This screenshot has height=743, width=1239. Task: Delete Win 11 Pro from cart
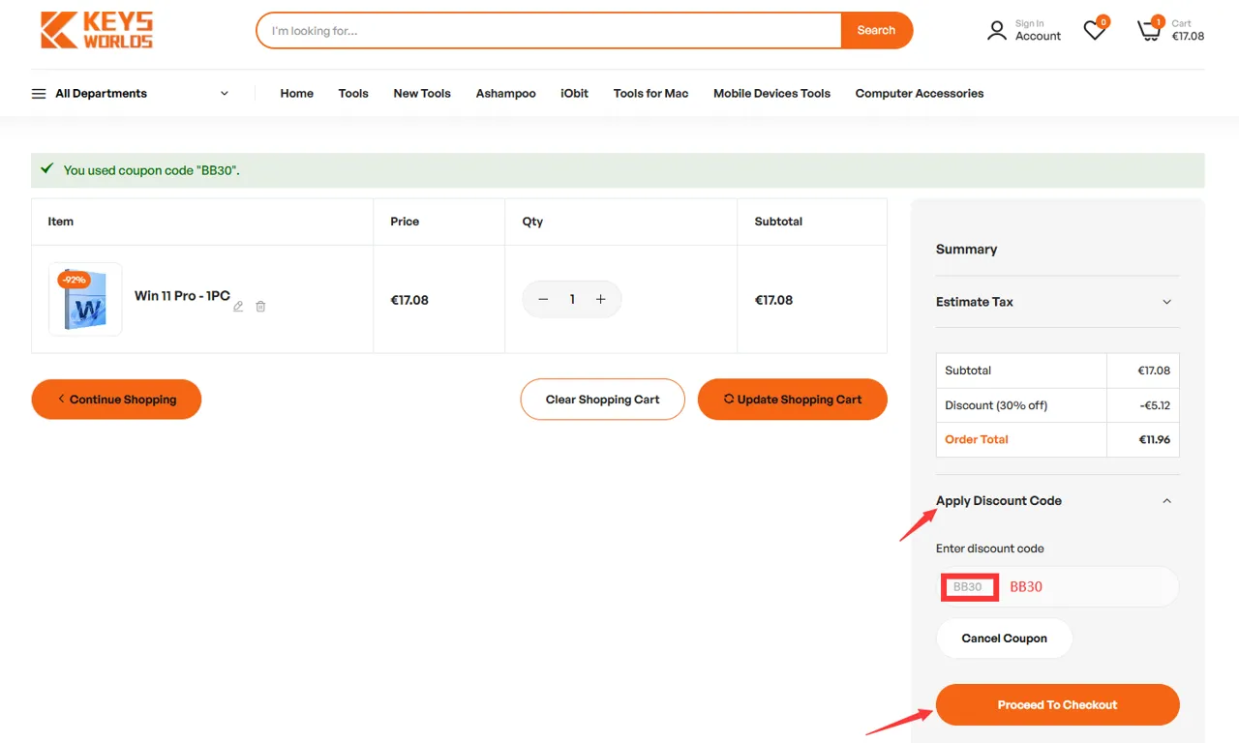coord(260,307)
